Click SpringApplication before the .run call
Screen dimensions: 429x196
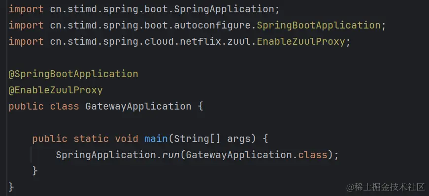[106, 155]
